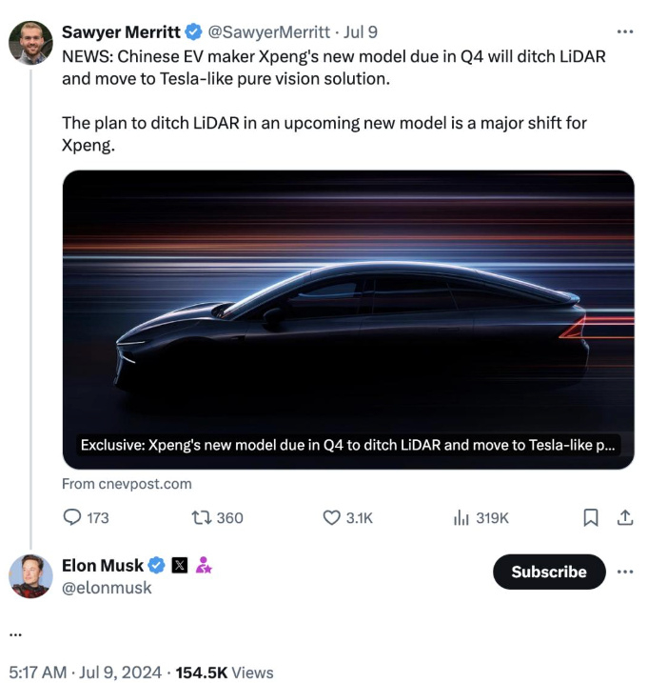Click the share upload icon
Screen dimensions: 648x683
point(625,517)
